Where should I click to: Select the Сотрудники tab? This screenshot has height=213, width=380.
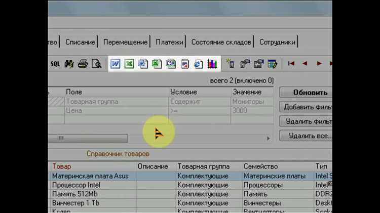277,42
